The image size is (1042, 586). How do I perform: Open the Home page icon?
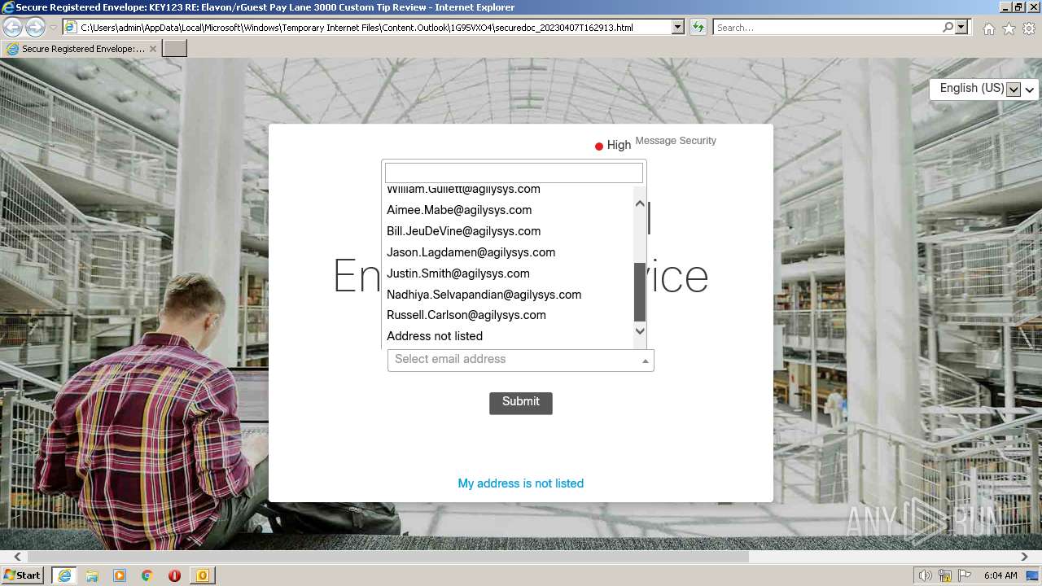[x=988, y=28]
